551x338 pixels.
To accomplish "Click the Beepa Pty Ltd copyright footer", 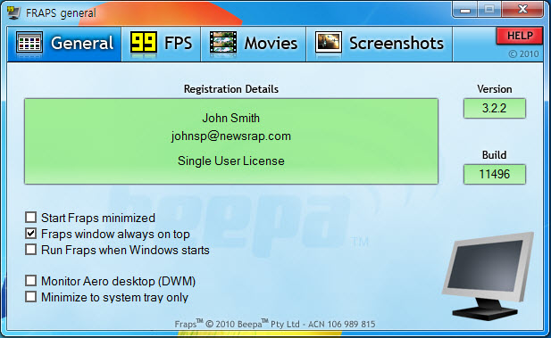I will (275, 324).
